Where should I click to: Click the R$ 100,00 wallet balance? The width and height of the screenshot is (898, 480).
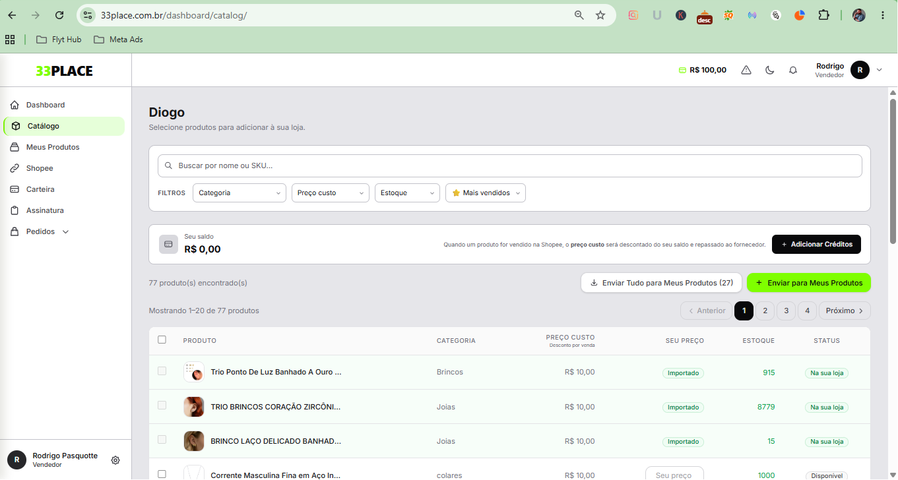tap(702, 70)
